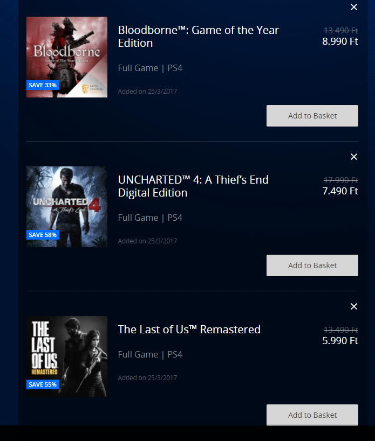375x441 pixels.
Task: Select the 5.990 Ft discounted price
Action: pos(340,341)
